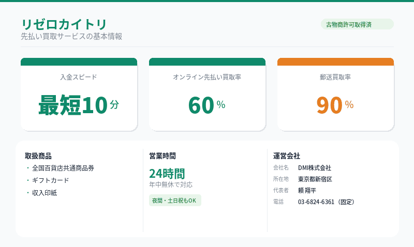
Task: Select list item 収入印紙
Action: click(45, 193)
